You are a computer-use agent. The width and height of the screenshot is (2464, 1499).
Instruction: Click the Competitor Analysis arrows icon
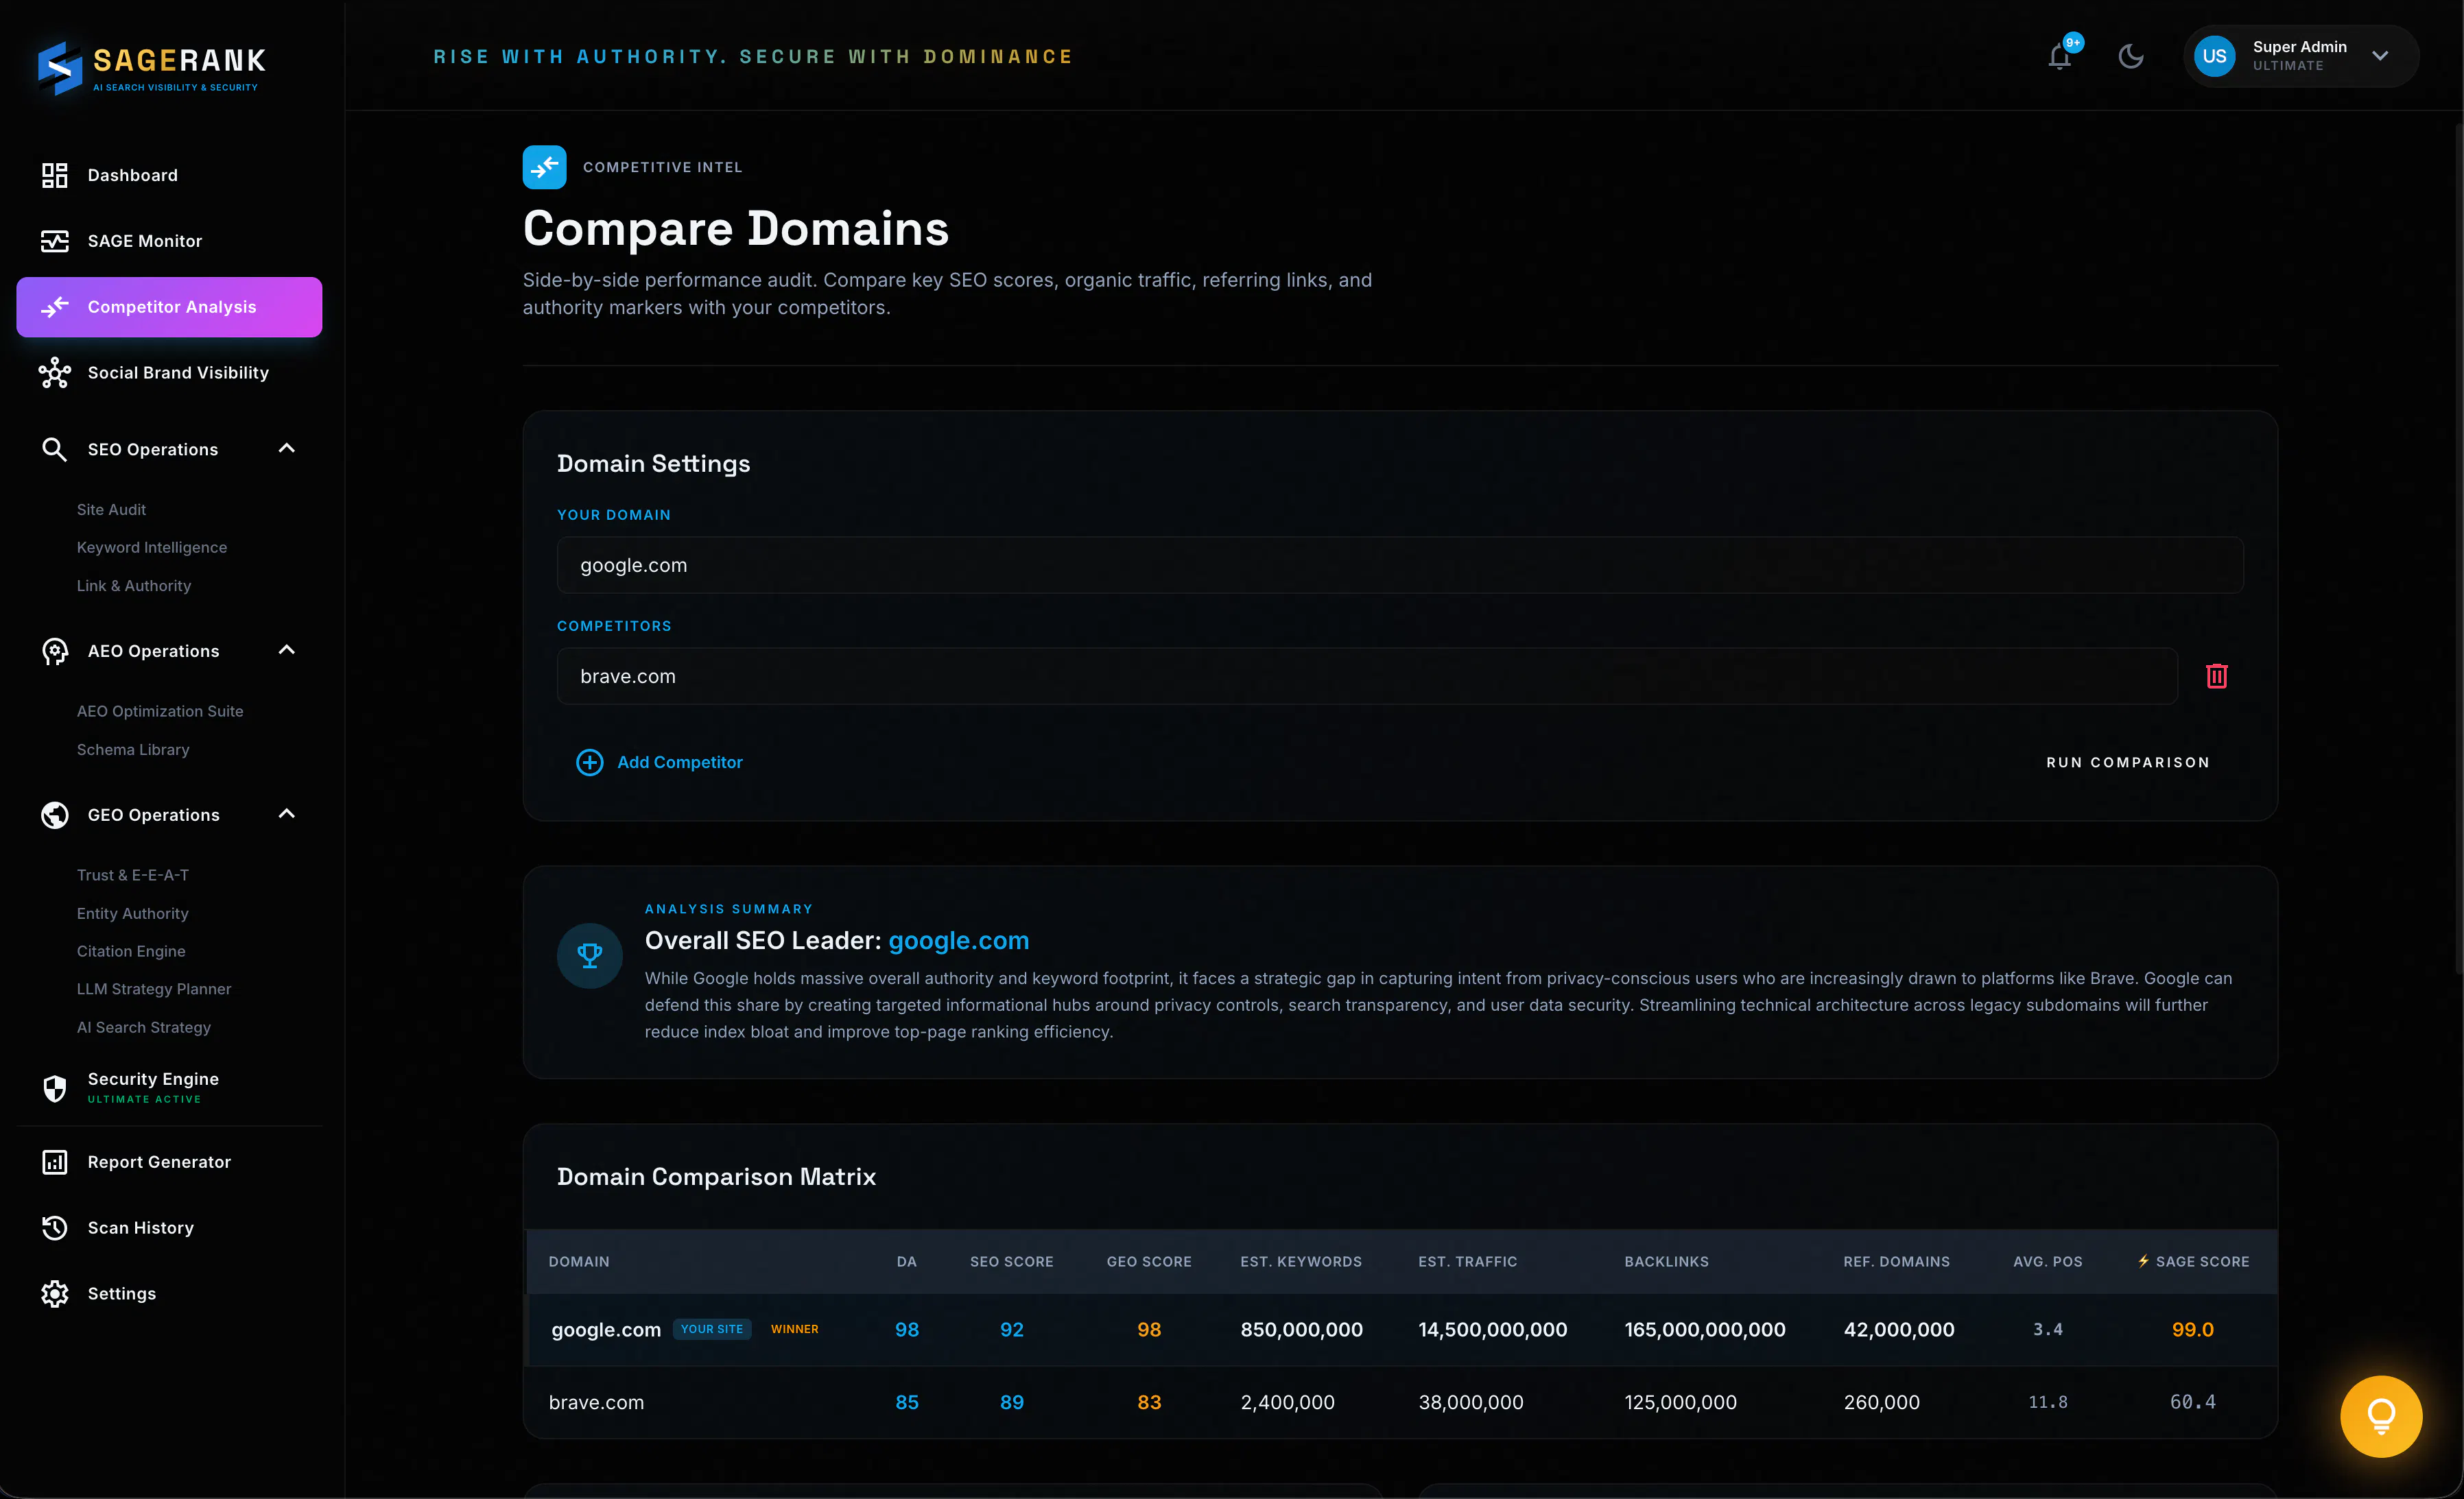tap(55, 307)
